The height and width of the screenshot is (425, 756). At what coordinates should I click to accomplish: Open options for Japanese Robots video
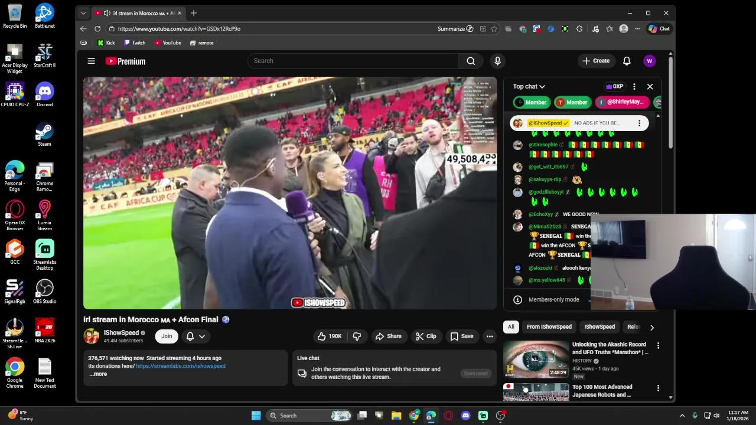[658, 388]
